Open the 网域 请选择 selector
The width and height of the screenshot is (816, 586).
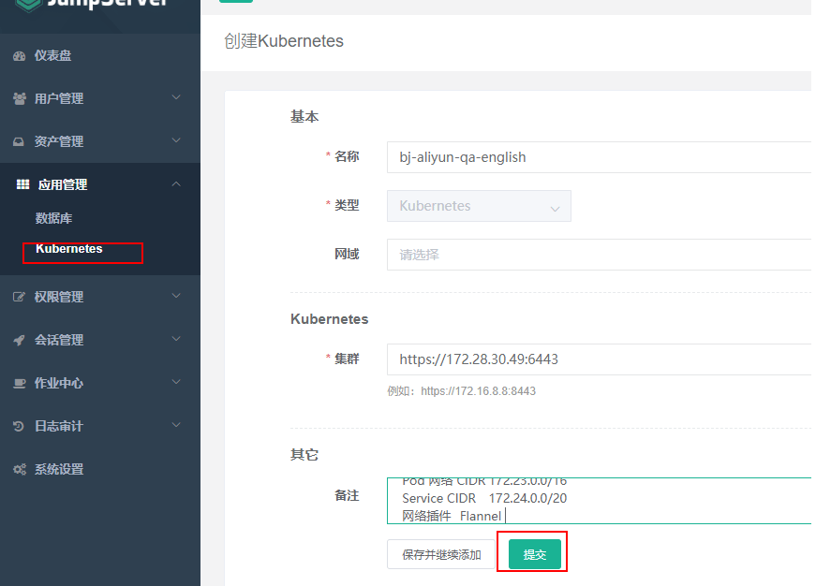tap(599, 255)
